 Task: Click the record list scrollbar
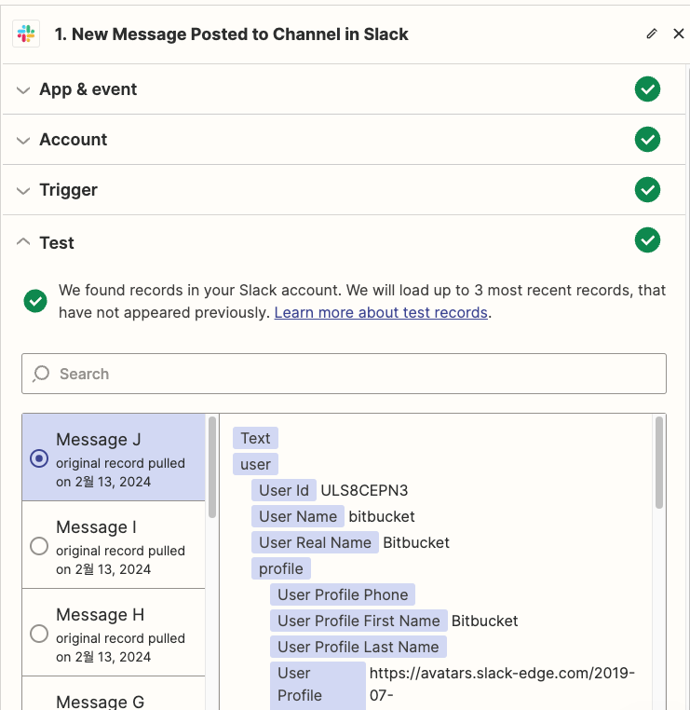[x=212, y=468]
